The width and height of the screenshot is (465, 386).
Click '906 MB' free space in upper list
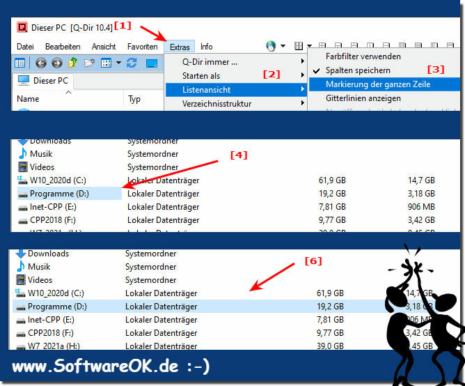point(421,207)
